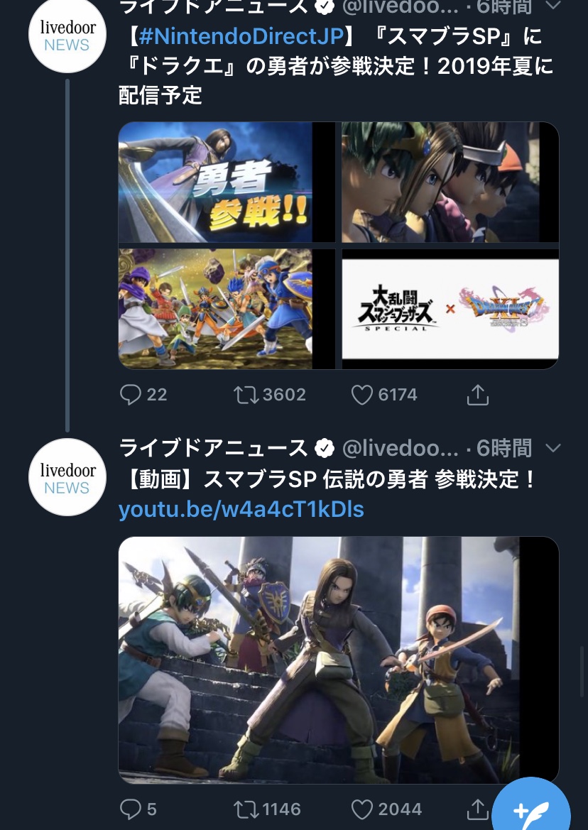Retweet the post with 1146 retweets
This screenshot has width=588, height=830.
point(246,809)
